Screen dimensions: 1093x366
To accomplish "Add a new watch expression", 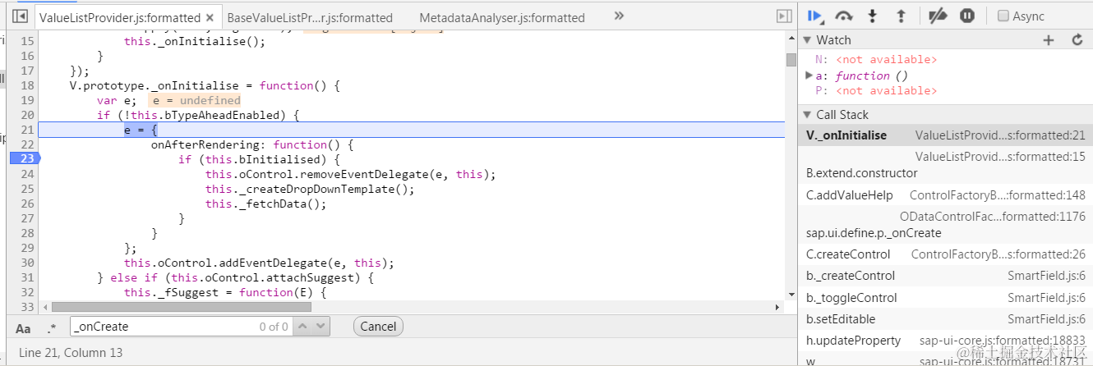I will point(1048,39).
